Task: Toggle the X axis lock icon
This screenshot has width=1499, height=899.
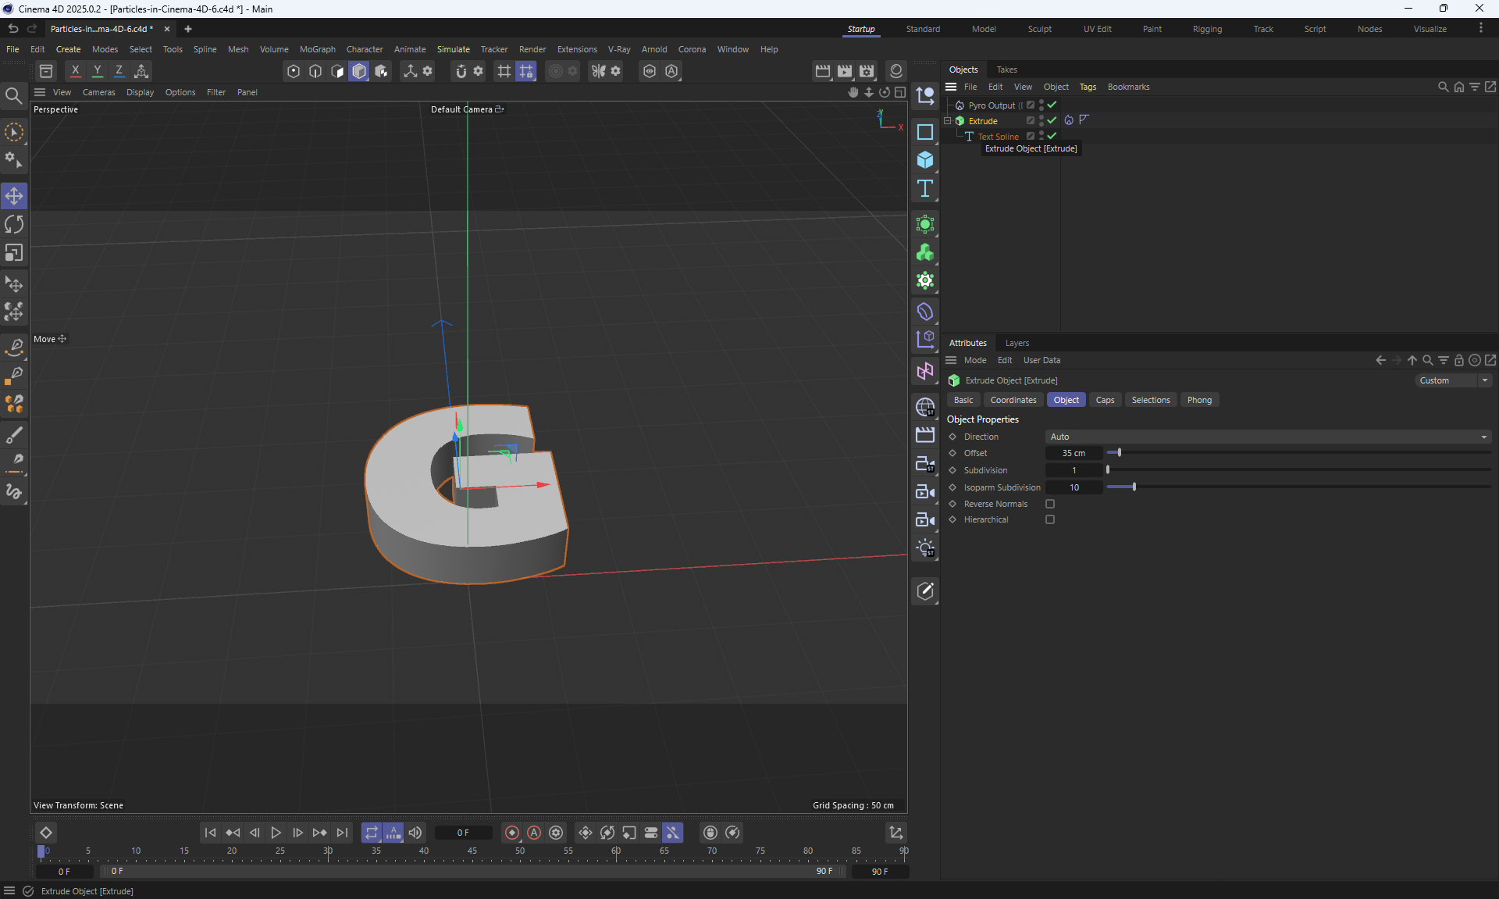Action: click(75, 71)
